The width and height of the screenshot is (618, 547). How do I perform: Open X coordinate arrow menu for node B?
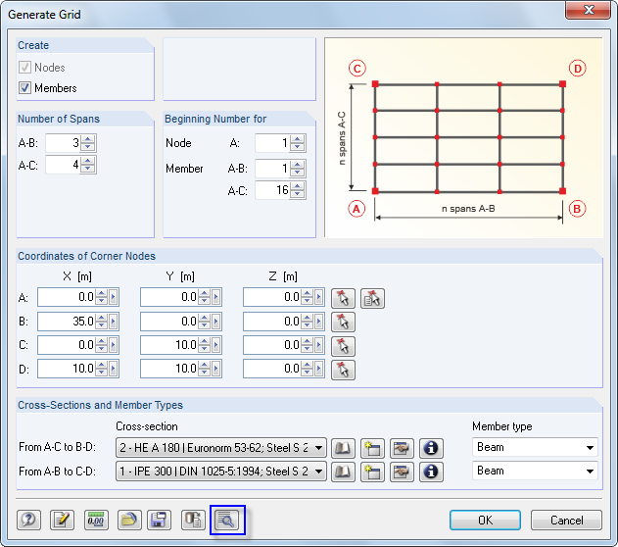tap(113, 322)
